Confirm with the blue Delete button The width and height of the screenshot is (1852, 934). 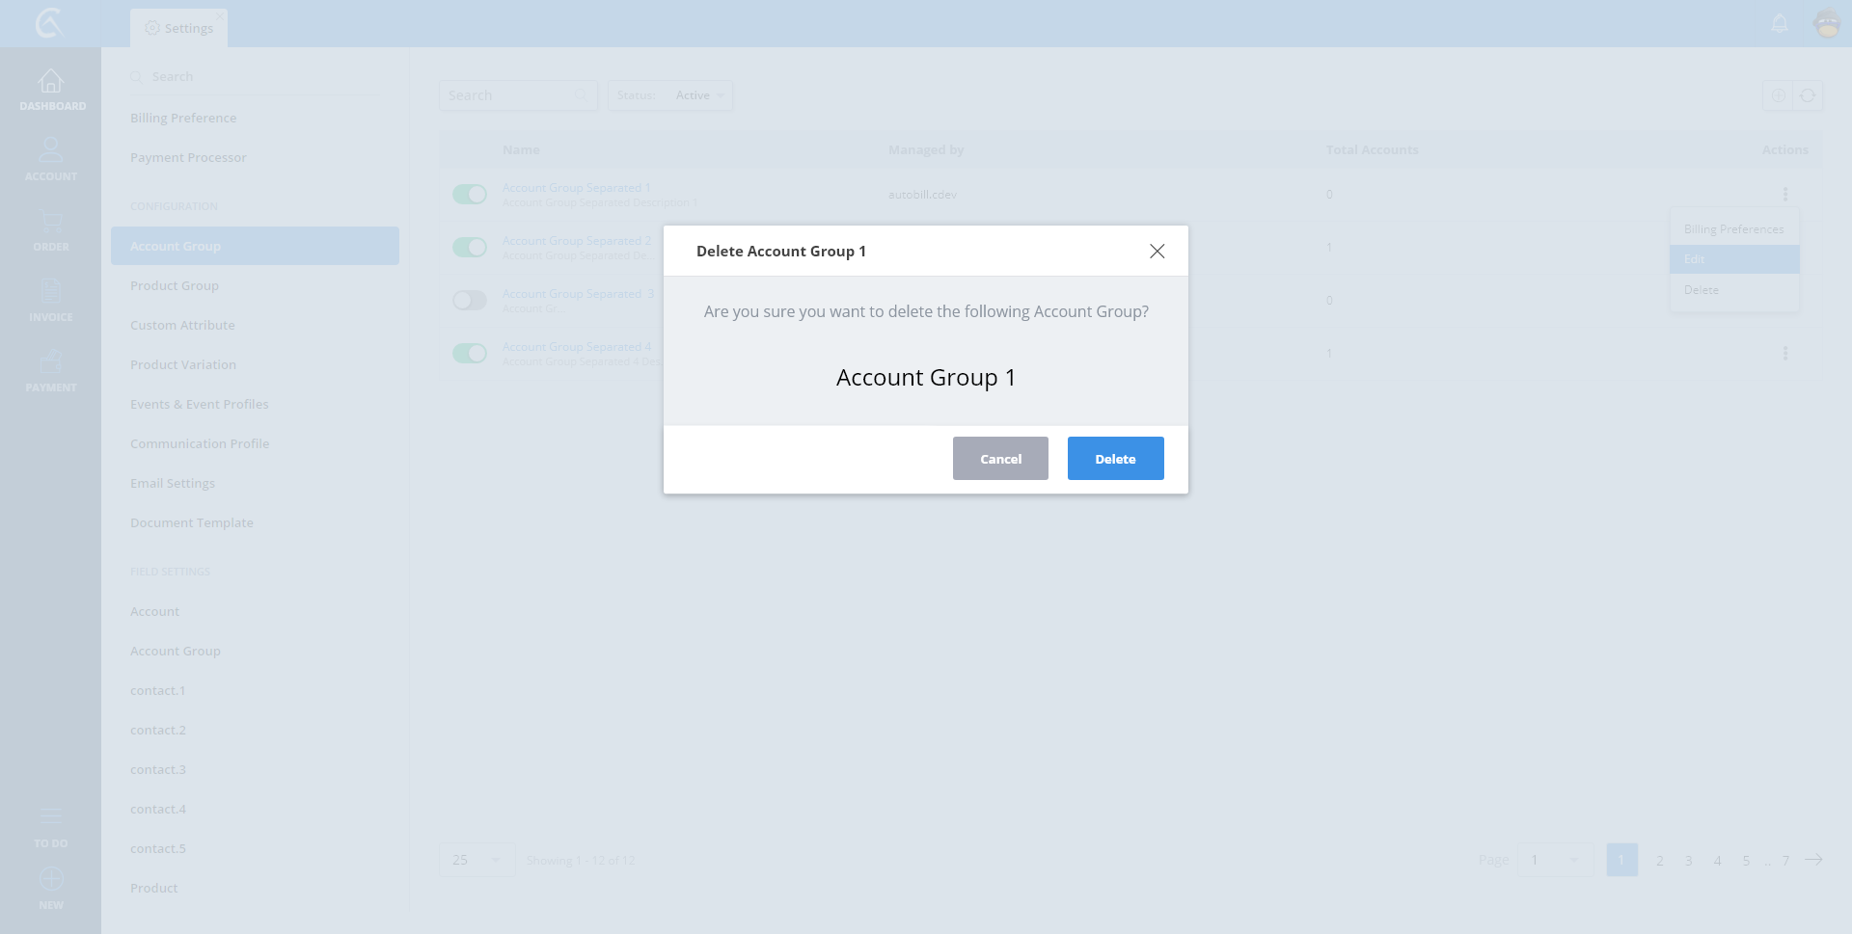pyautogui.click(x=1115, y=459)
